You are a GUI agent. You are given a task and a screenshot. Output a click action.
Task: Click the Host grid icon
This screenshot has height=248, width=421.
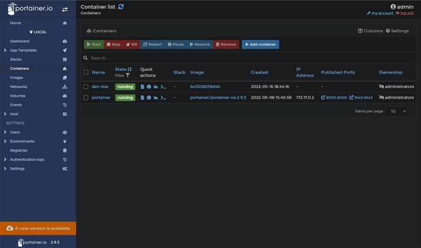click(65, 114)
